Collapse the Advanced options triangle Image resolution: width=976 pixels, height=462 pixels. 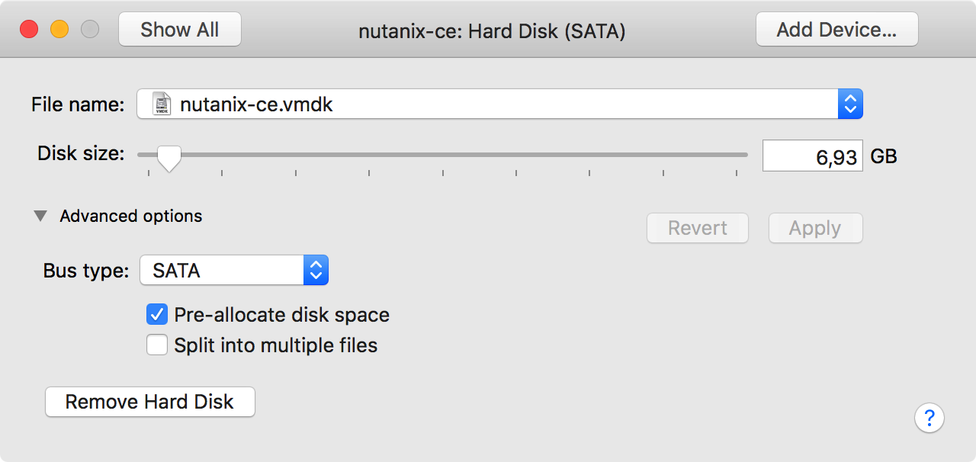[x=40, y=216]
